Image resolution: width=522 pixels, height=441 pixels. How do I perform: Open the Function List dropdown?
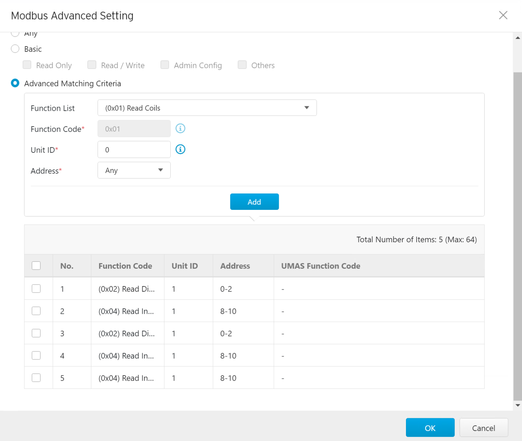pyautogui.click(x=207, y=108)
